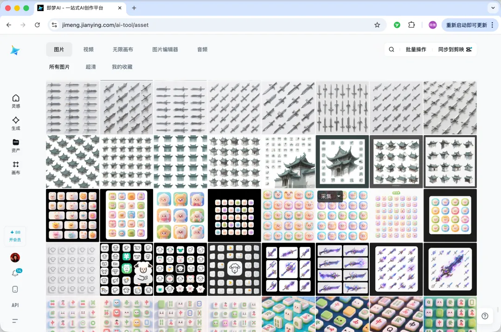Switch to the 图片 tab
The image size is (501, 332).
59,50
